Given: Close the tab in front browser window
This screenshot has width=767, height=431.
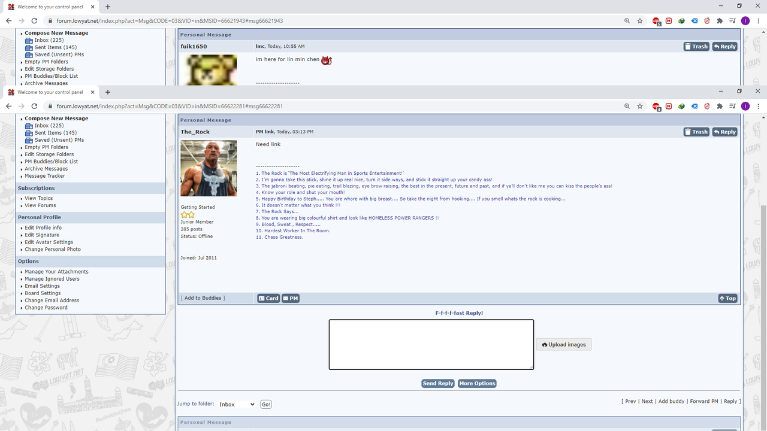Looking at the screenshot, I should [93, 92].
